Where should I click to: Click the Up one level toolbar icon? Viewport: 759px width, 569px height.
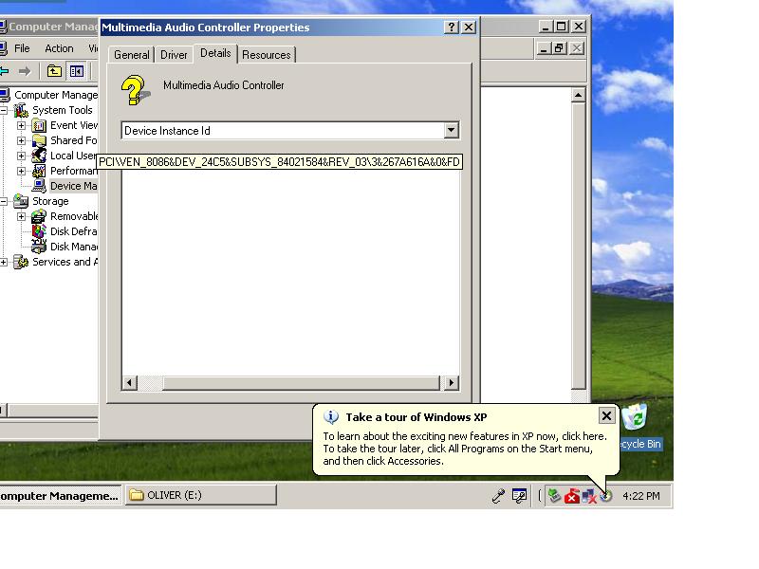click(54, 72)
